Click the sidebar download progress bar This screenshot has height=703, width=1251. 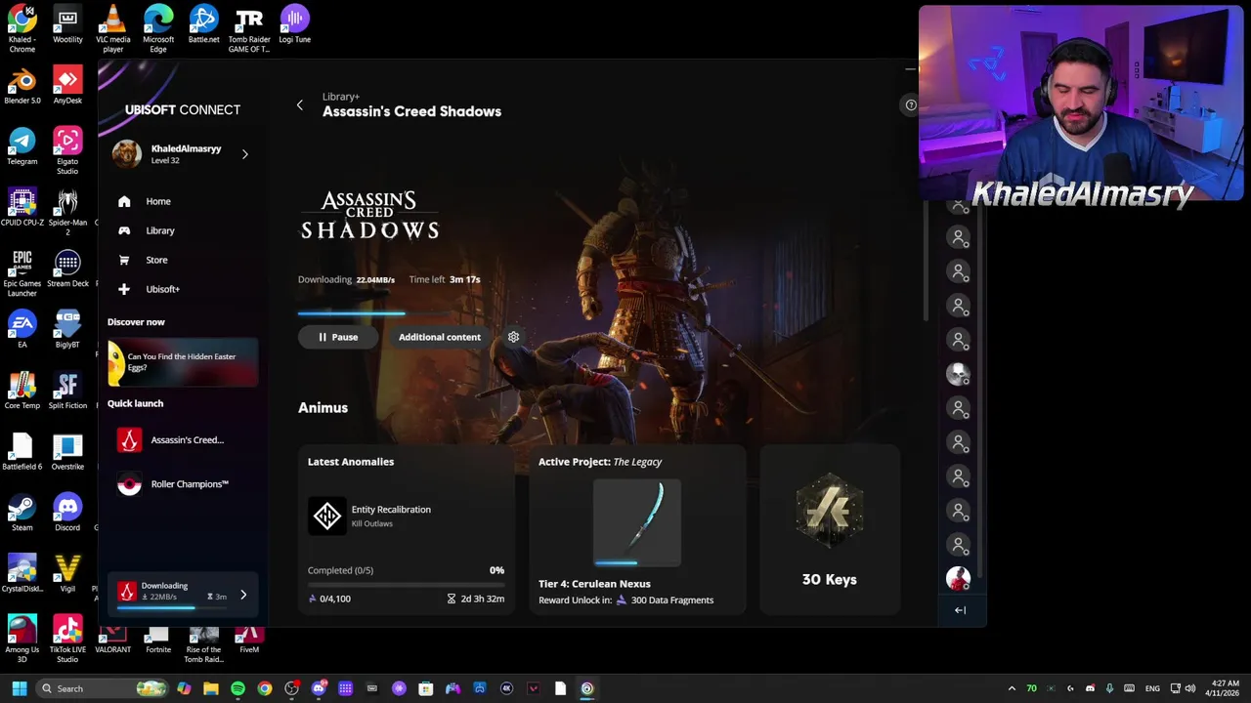point(172,608)
